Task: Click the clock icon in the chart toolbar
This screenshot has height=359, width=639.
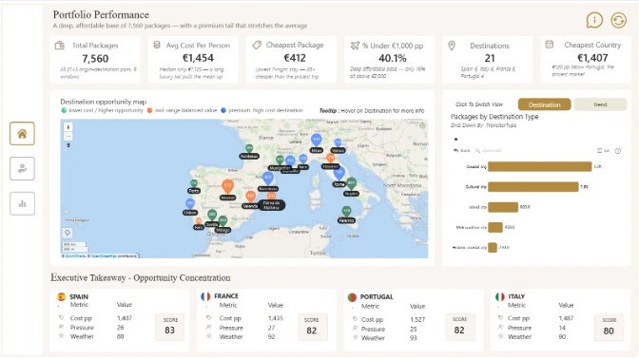Action: point(618,151)
